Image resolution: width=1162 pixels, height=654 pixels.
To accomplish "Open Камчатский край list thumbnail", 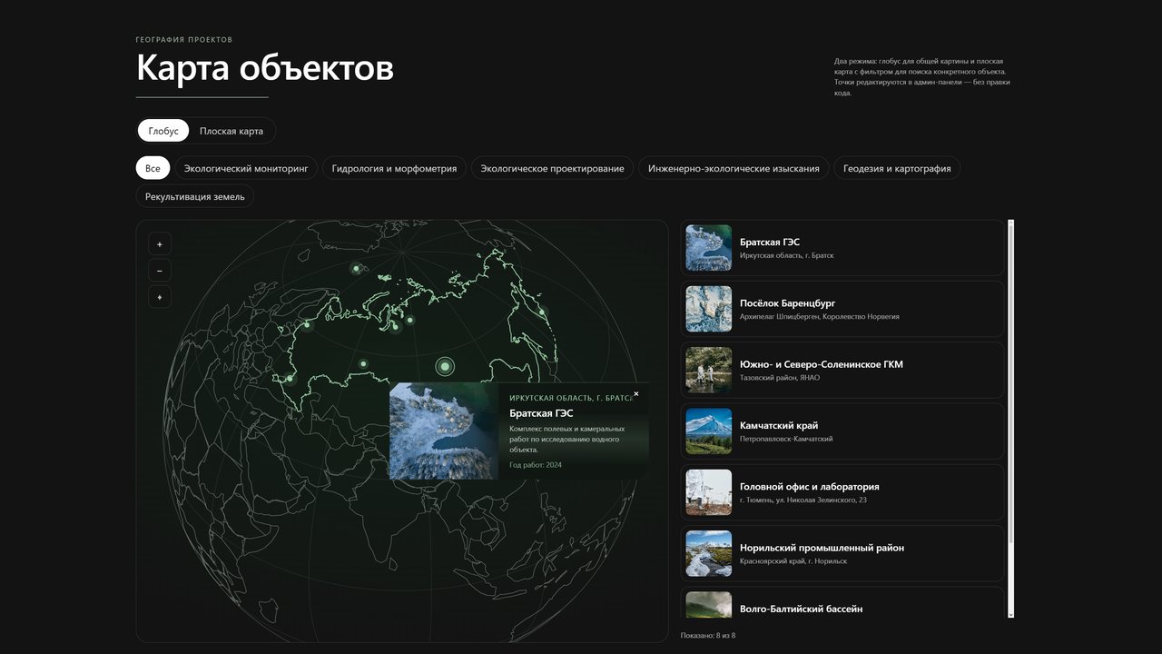I will pos(709,431).
